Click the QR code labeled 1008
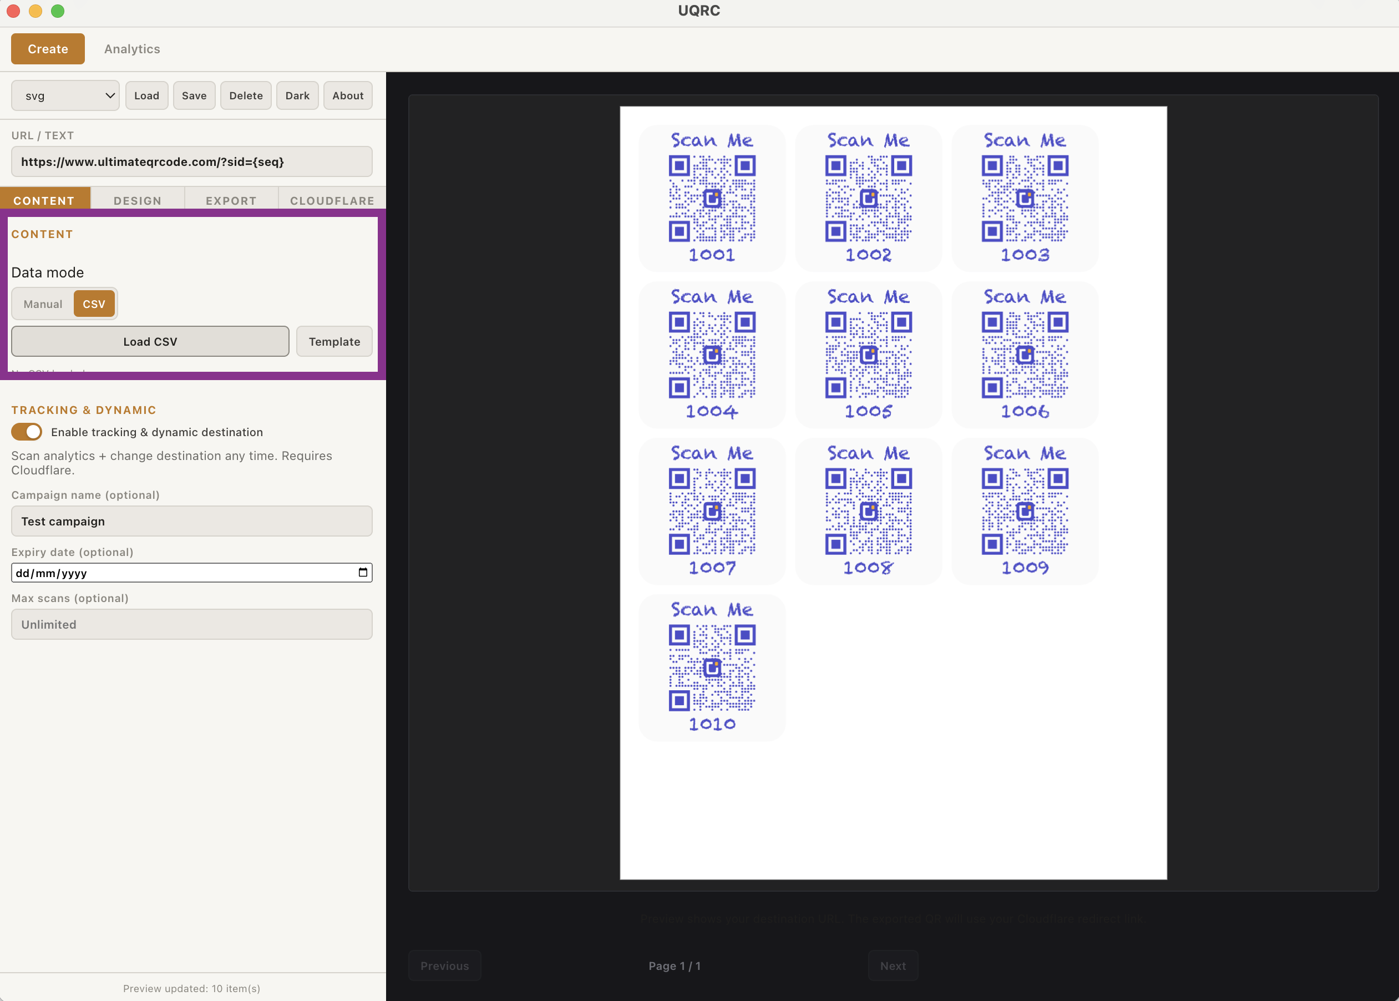This screenshot has width=1399, height=1001. point(869,512)
